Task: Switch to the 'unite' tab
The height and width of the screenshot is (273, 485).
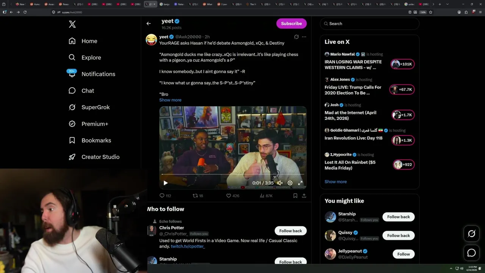Action: pyautogui.click(x=410, y=4)
